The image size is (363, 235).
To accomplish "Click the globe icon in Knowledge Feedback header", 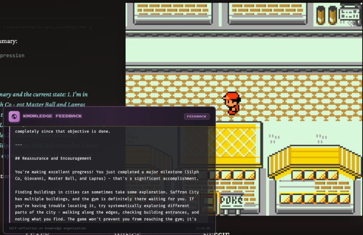I will [14, 116].
